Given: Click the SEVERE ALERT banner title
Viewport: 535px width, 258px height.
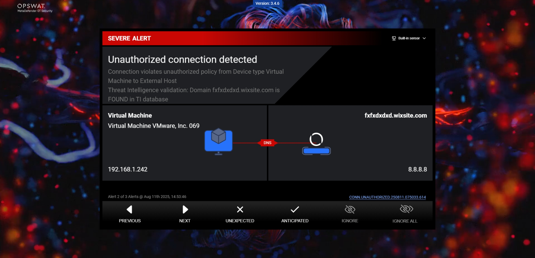Looking at the screenshot, I should click(x=129, y=39).
